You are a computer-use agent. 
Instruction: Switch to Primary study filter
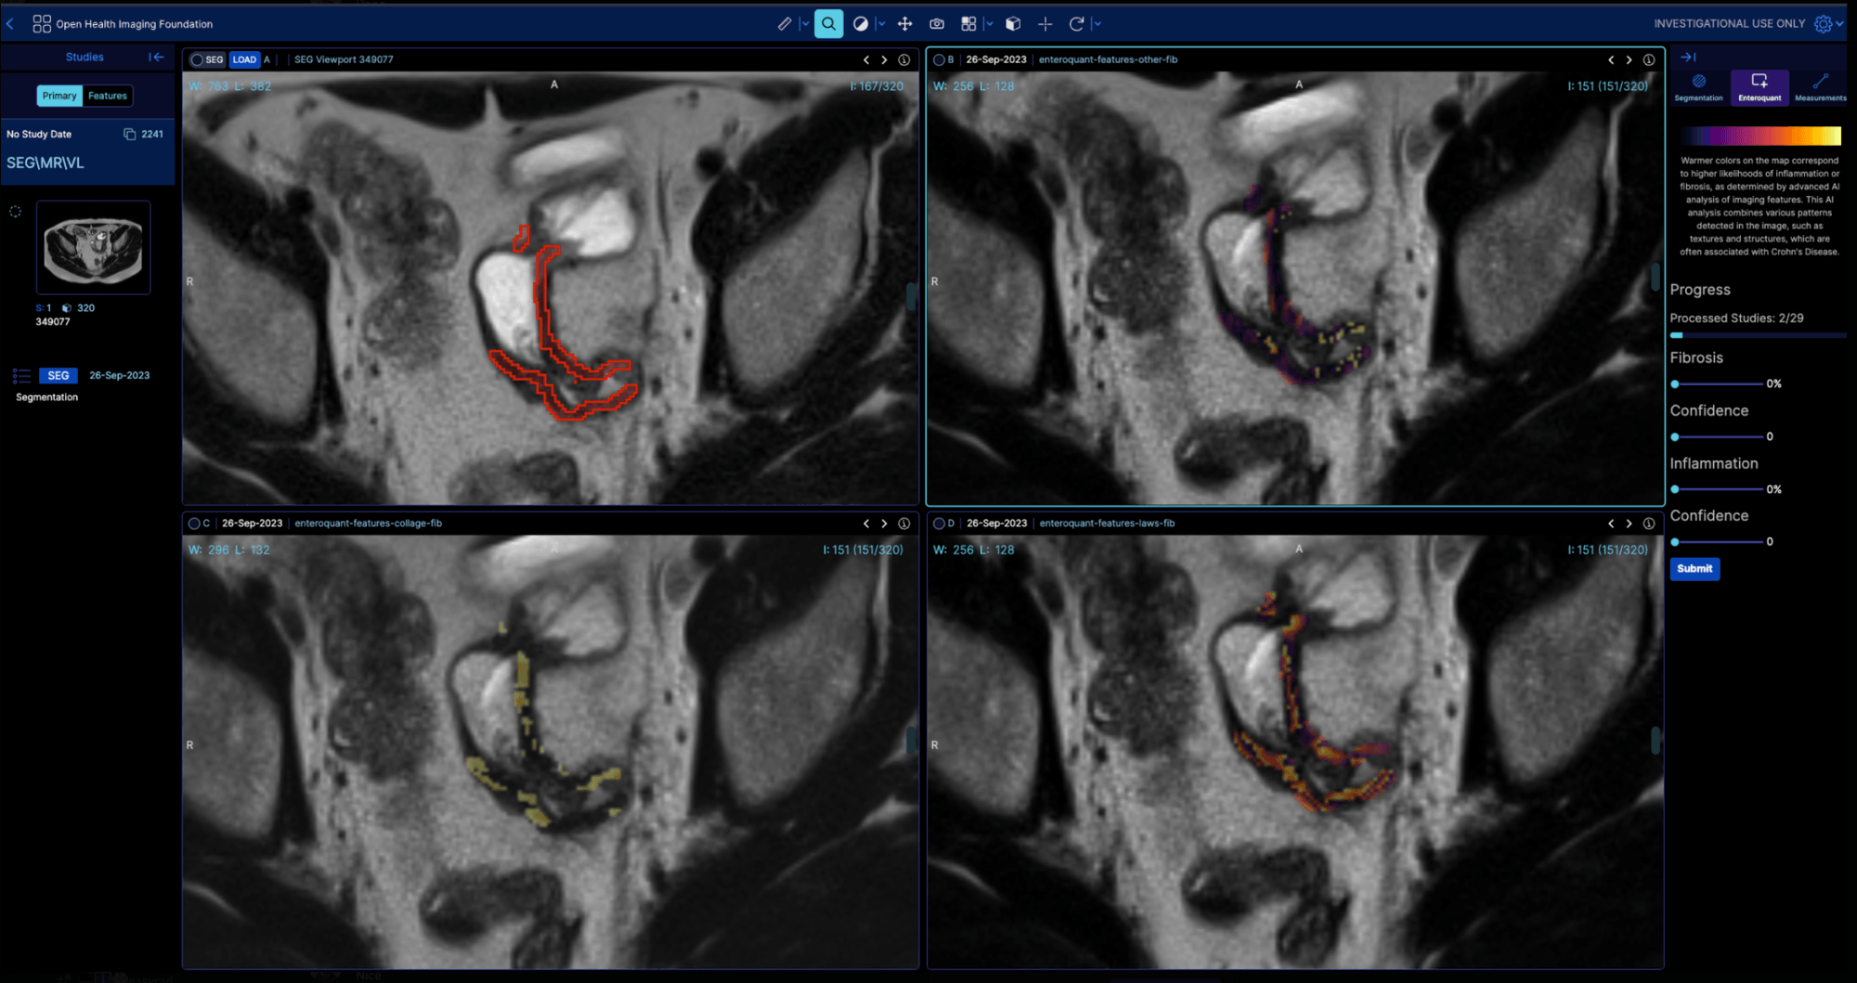coord(59,96)
